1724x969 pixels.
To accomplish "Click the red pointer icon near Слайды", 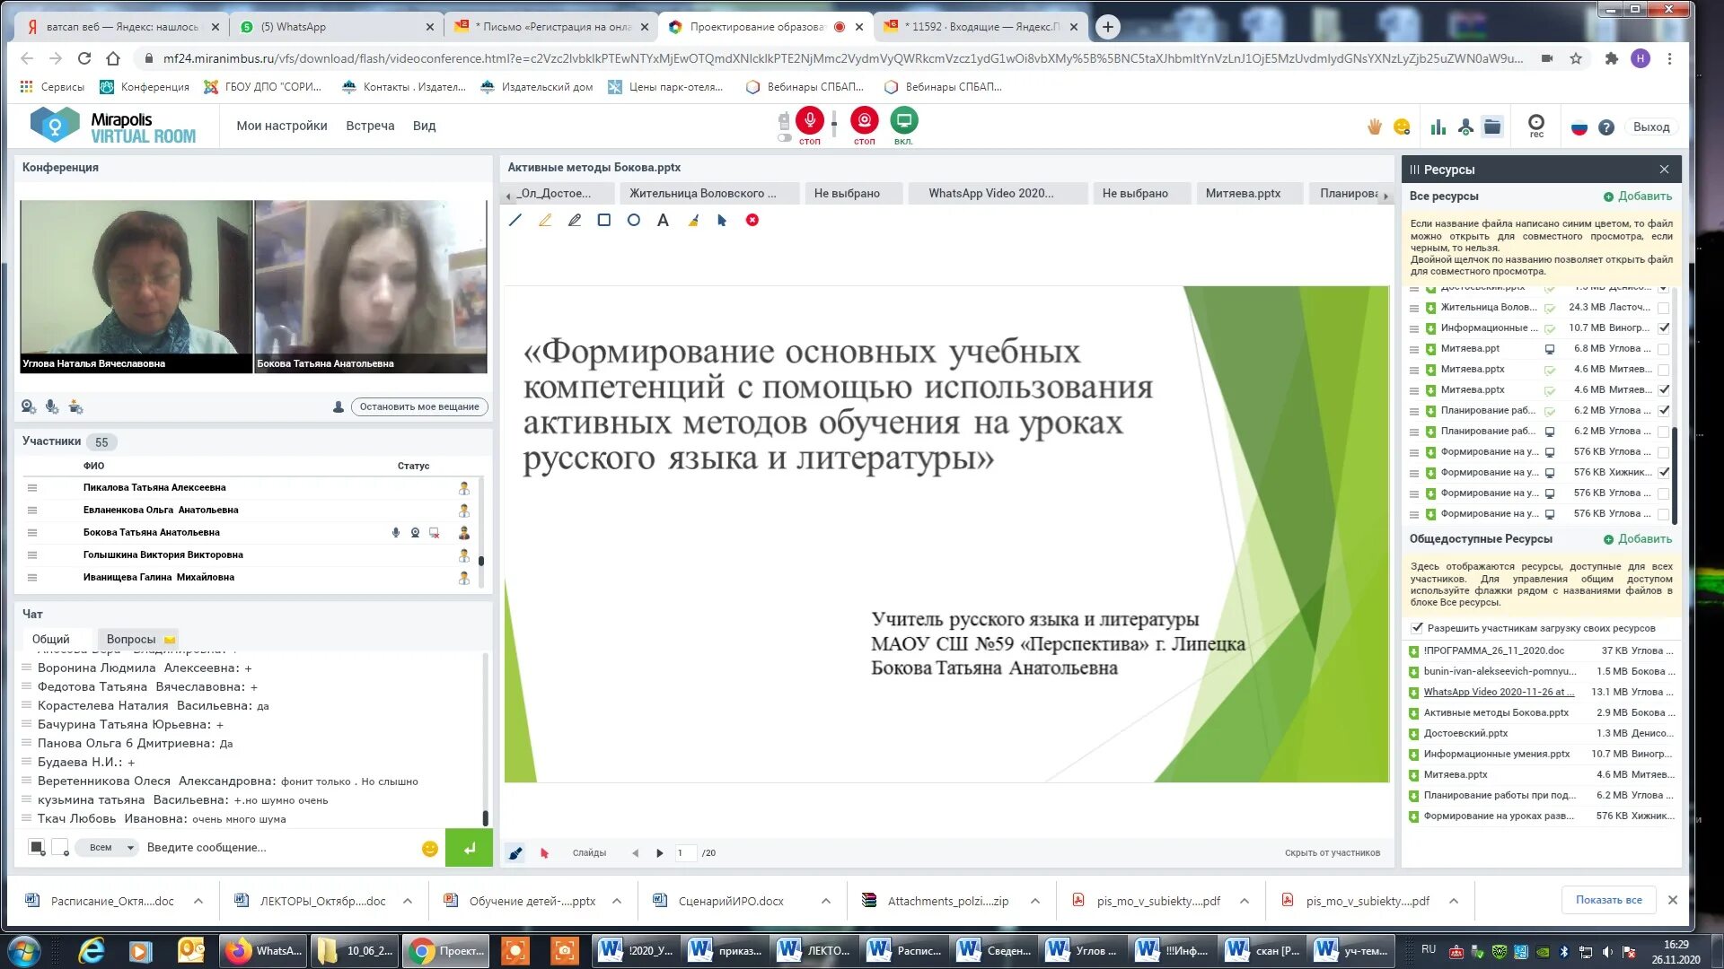I will click(544, 853).
